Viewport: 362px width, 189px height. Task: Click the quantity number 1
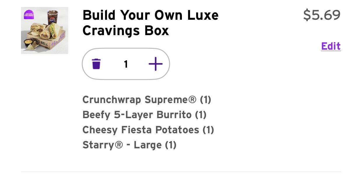point(126,64)
